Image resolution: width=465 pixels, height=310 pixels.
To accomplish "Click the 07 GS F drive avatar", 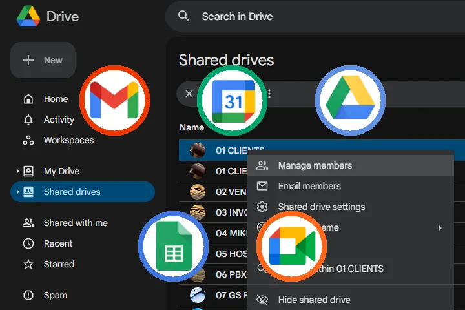I will tap(198, 295).
